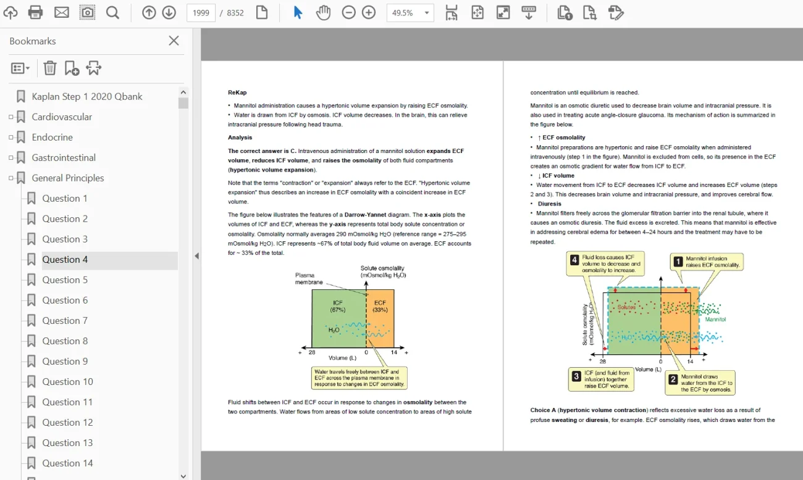Open Kaplan Step 1 2020 Qbank bookmark

[x=87, y=96]
